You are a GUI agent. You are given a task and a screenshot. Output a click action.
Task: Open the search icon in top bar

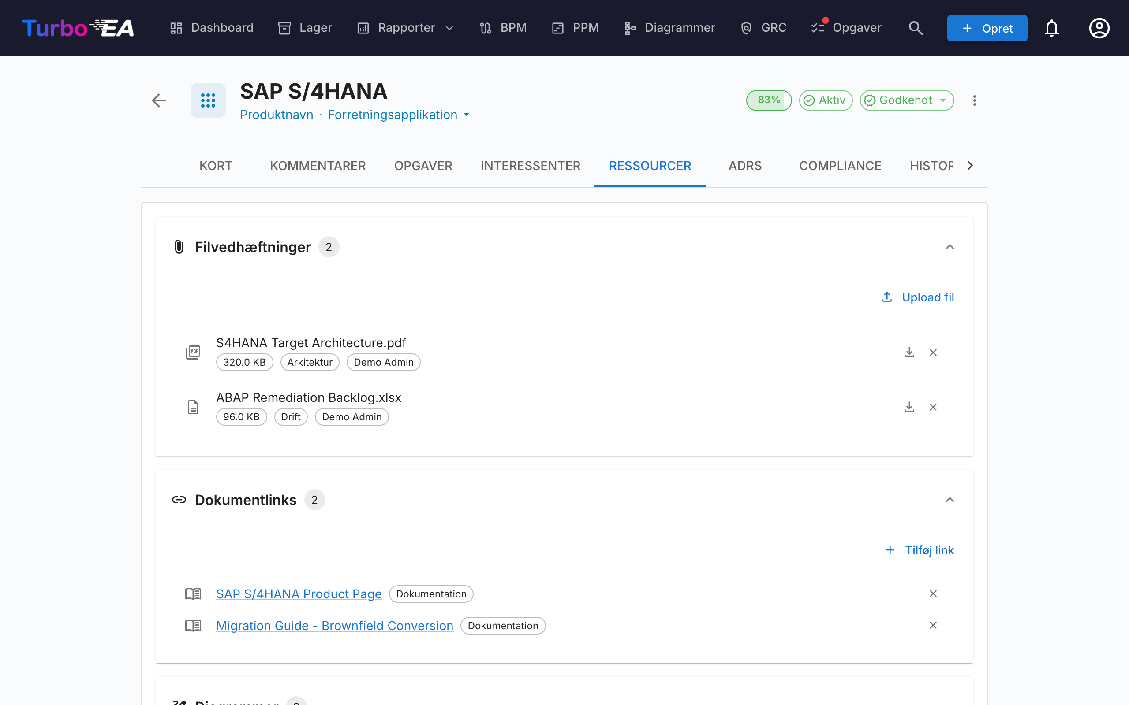point(916,28)
